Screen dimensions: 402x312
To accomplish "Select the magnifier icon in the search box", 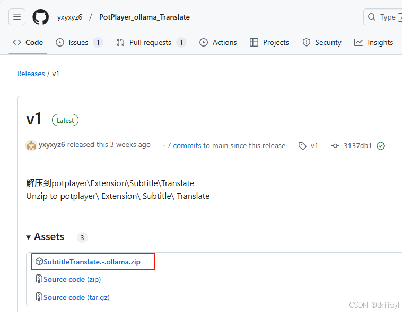I will tap(371, 17).
